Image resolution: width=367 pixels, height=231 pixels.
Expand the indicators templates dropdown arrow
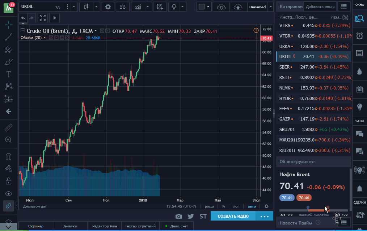coord(148,7)
